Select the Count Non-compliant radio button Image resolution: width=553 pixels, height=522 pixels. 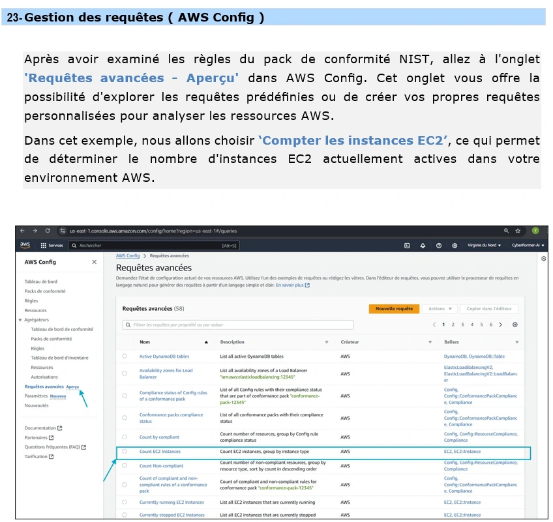tap(125, 465)
